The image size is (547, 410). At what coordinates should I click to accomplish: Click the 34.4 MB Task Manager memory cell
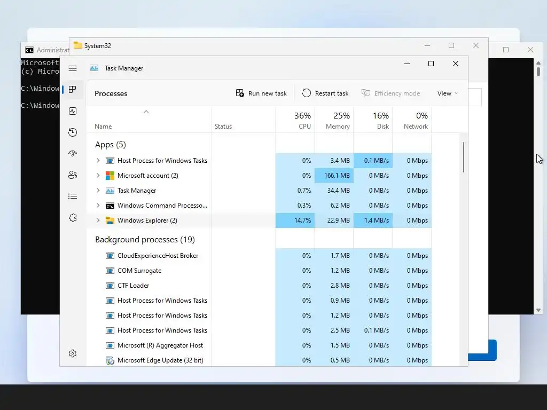tap(334, 191)
